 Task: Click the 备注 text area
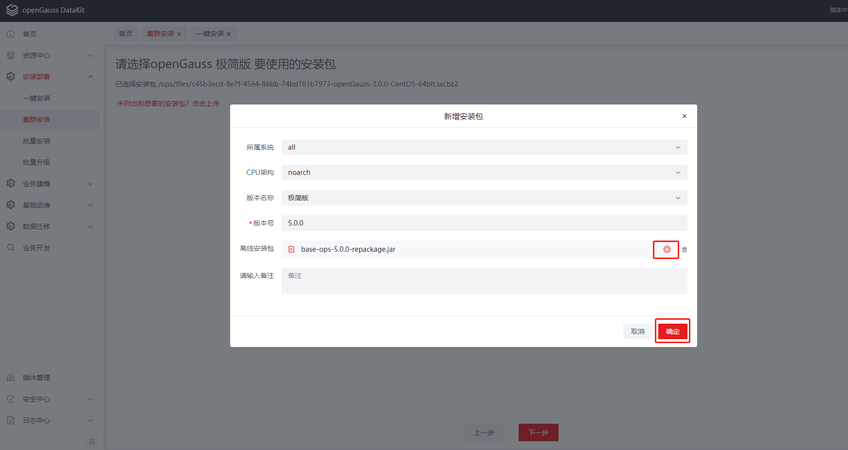coord(484,281)
